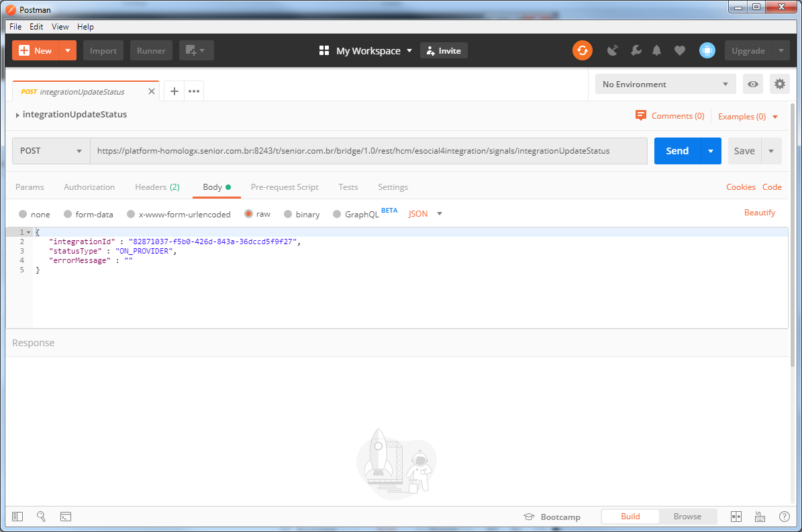The height and width of the screenshot is (532, 802).
Task: Click the New button
Action: pyautogui.click(x=36, y=50)
